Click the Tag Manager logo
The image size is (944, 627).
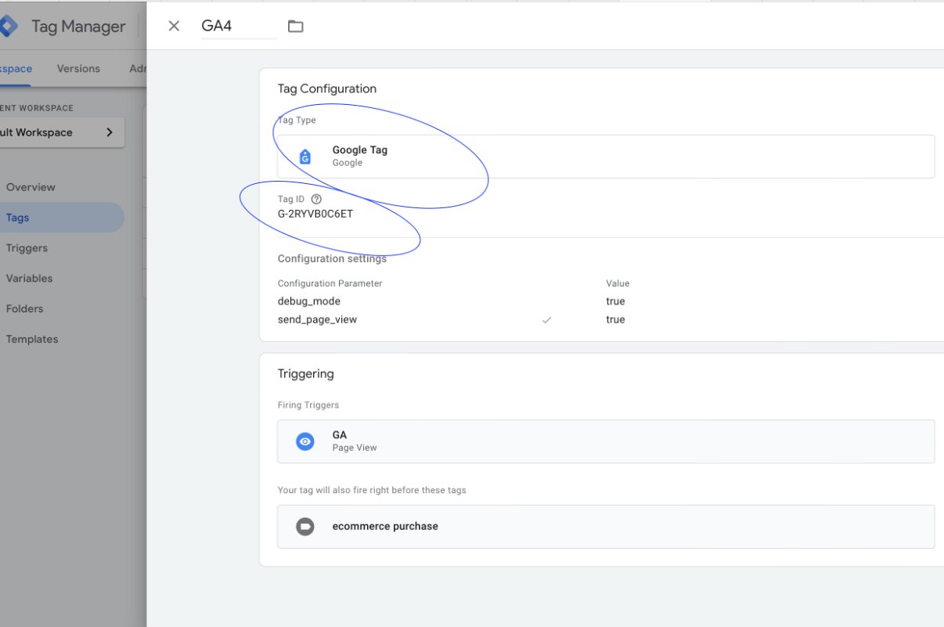[x=8, y=26]
